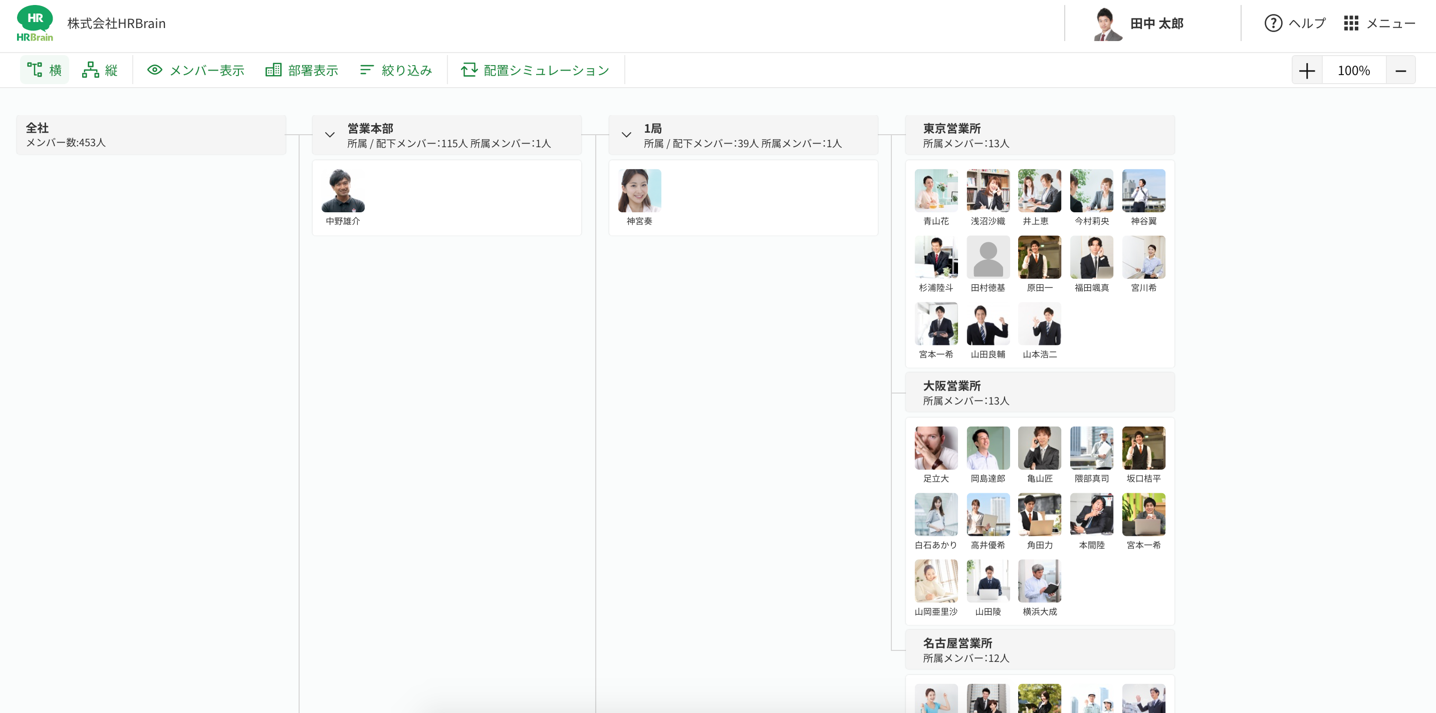The width and height of the screenshot is (1436, 713).
Task: Click the HRBrain logo
Action: click(35, 24)
